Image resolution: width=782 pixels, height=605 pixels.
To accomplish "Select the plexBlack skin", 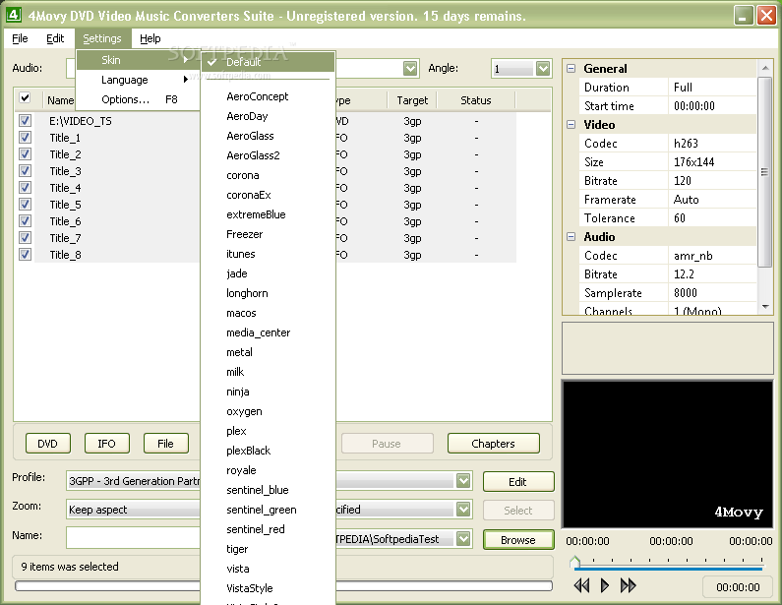I will [x=248, y=451].
